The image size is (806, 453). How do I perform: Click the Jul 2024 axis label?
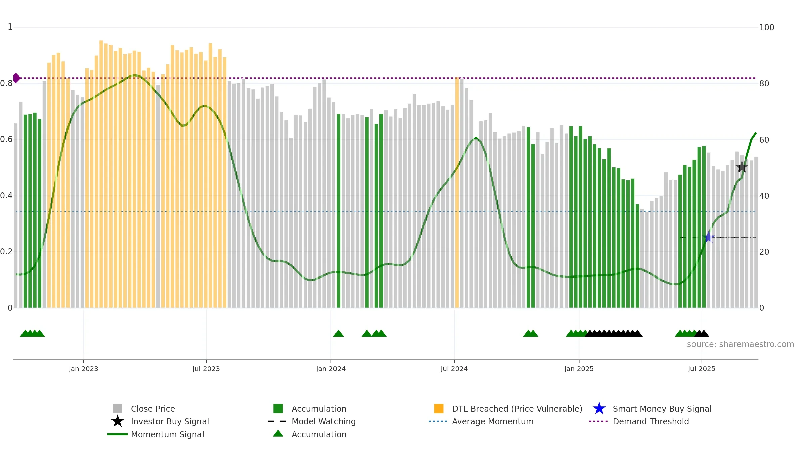[454, 369]
